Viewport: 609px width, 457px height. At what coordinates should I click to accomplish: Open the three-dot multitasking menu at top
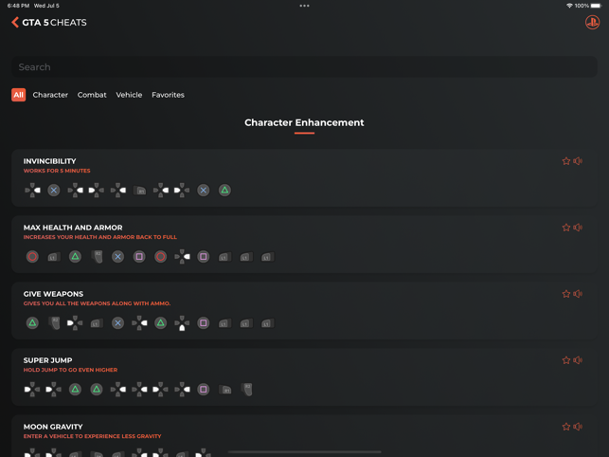(305, 6)
